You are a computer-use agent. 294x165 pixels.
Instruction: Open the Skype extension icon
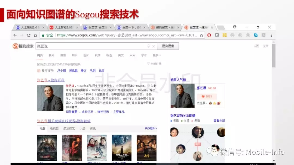pos(256,35)
